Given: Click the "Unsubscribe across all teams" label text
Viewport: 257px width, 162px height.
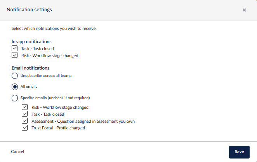Looking at the screenshot, I should (46, 75).
